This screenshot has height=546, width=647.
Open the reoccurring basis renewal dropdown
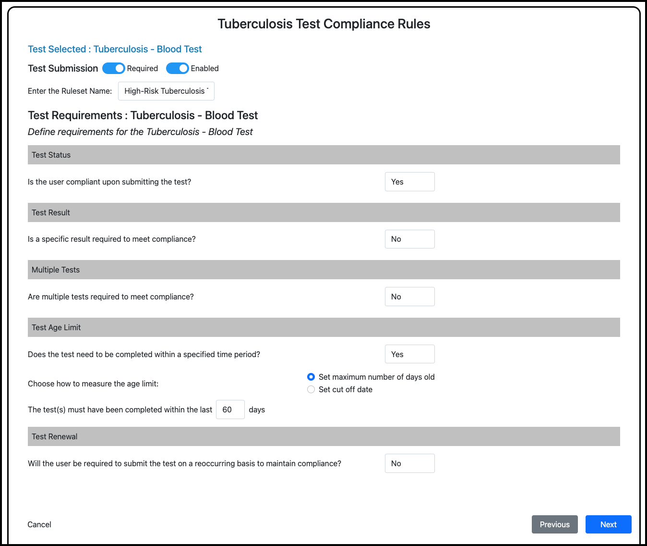pos(409,463)
